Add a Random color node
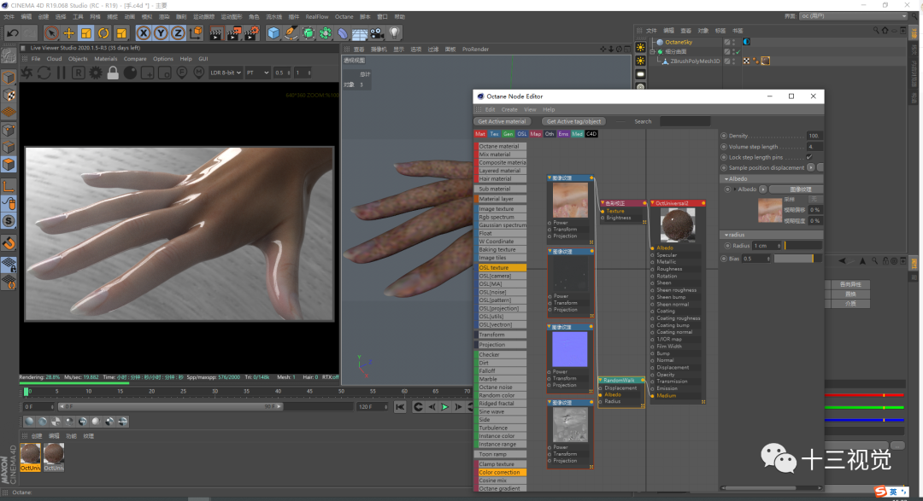The height and width of the screenshot is (501, 923). point(500,395)
